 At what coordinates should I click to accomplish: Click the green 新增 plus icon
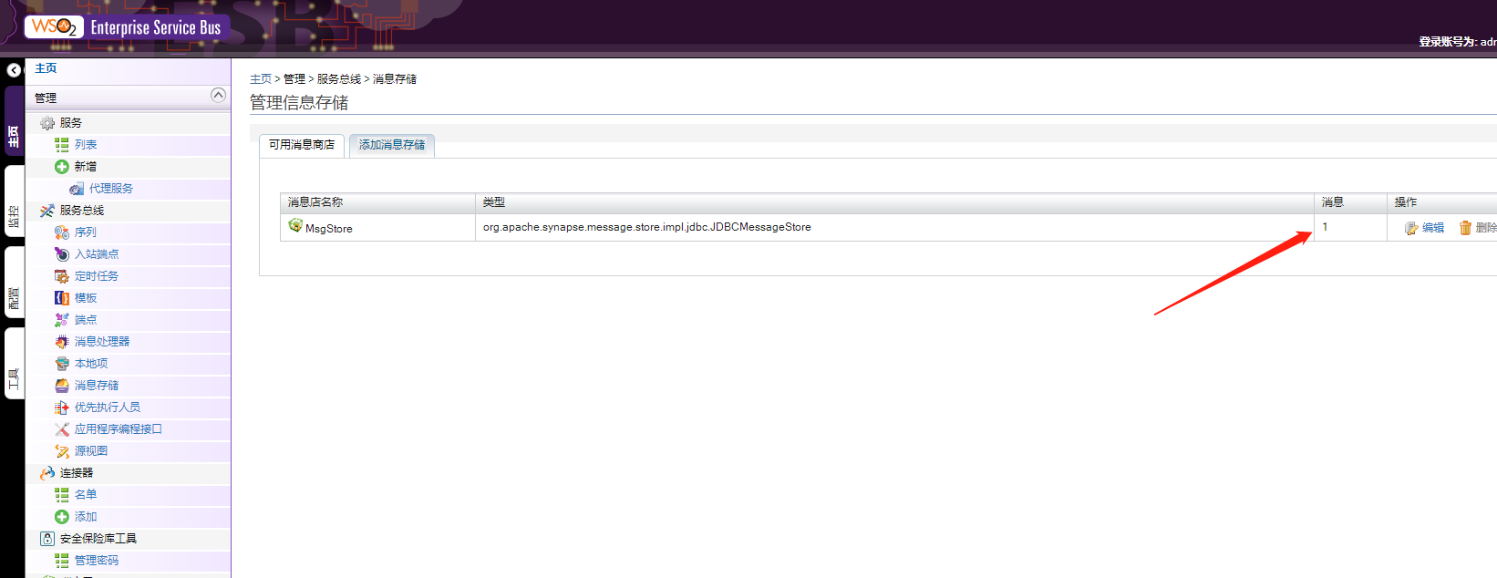[62, 167]
